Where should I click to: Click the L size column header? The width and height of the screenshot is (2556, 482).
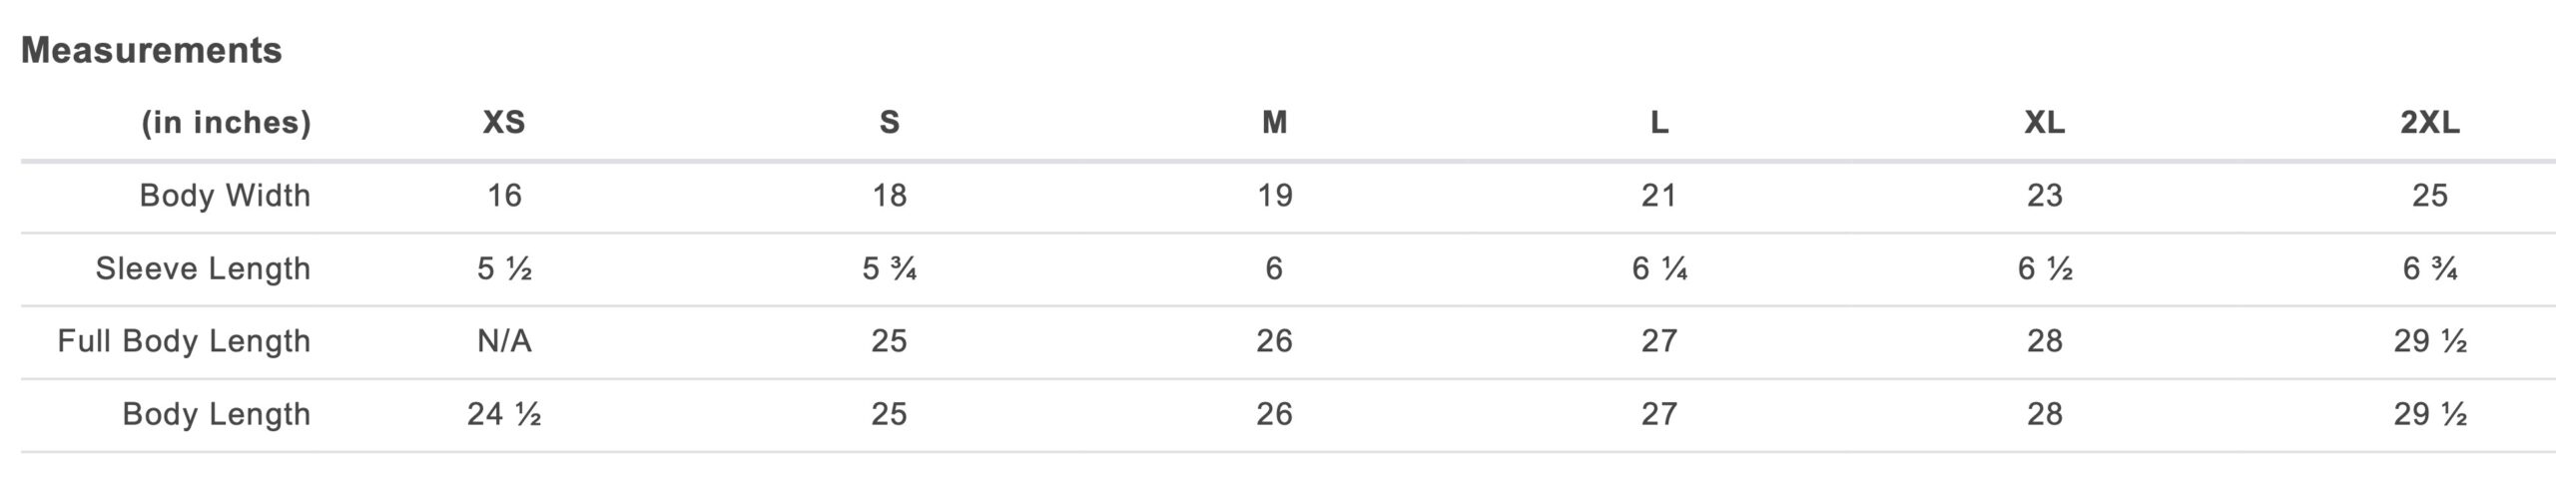[1658, 122]
